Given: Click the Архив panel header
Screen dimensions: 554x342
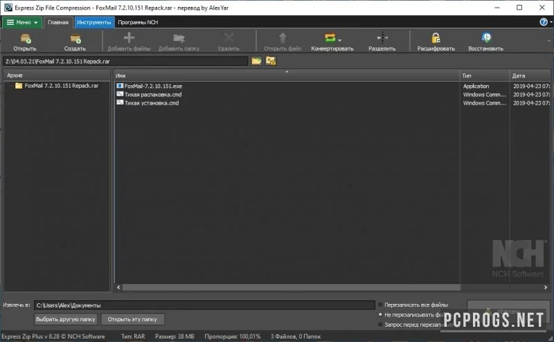Looking at the screenshot, I should coord(57,75).
